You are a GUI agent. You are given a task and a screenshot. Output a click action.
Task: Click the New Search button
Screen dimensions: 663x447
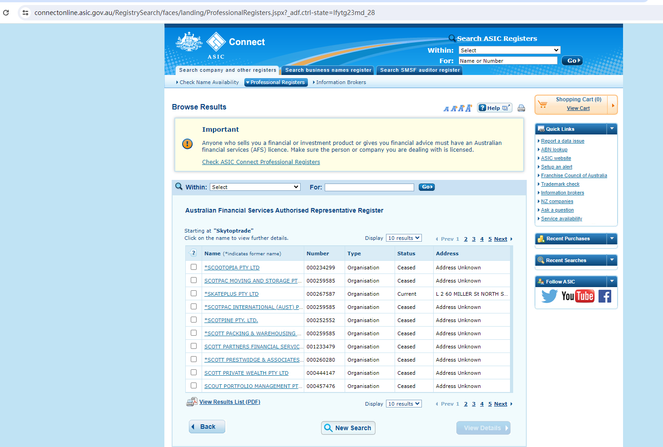click(x=348, y=428)
